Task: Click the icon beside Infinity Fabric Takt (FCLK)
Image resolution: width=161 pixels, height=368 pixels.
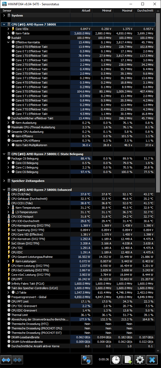Action: click(9, 284)
